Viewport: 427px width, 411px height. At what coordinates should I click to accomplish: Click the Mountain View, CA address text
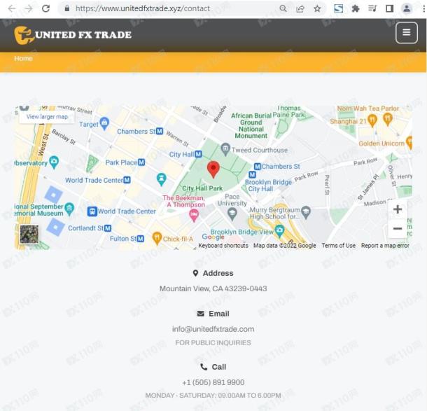point(213,288)
